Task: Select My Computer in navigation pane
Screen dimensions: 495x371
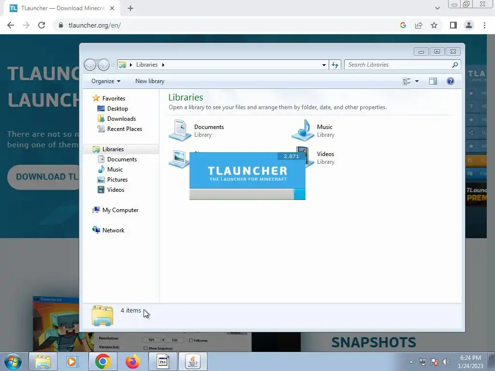Action: [x=115, y=210]
